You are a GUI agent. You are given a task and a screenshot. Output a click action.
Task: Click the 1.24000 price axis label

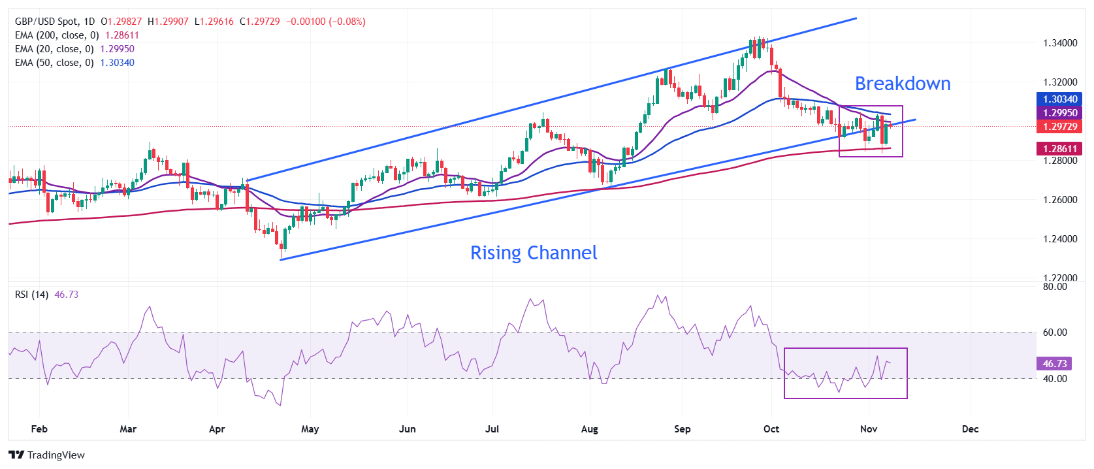tap(1060, 239)
